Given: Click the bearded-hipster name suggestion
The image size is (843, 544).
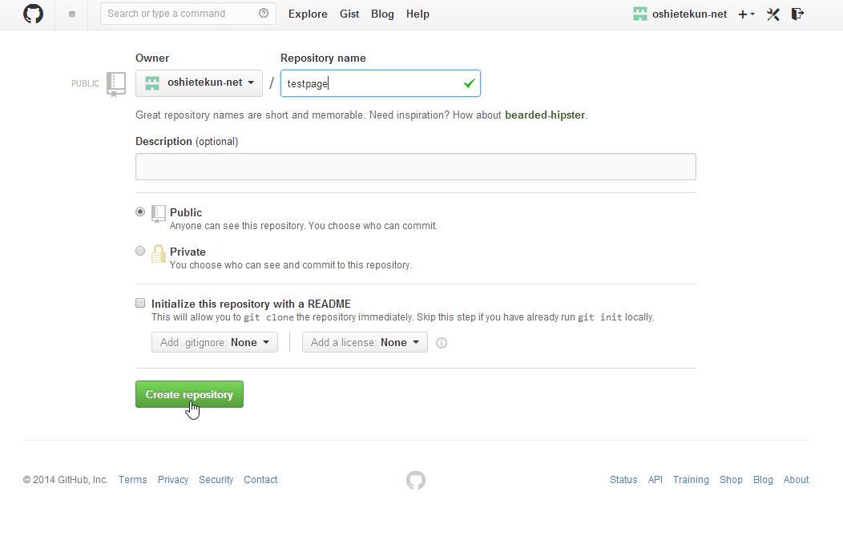Looking at the screenshot, I should tap(545, 115).
